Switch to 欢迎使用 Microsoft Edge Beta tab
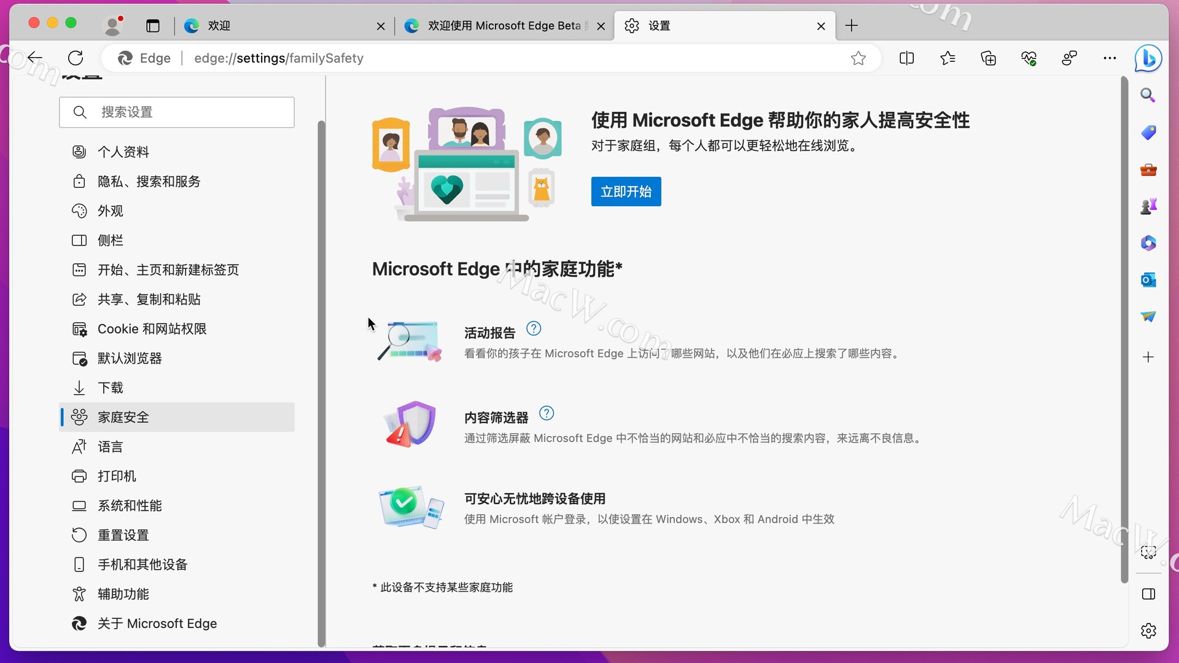Viewport: 1179px width, 663px height. tap(504, 26)
